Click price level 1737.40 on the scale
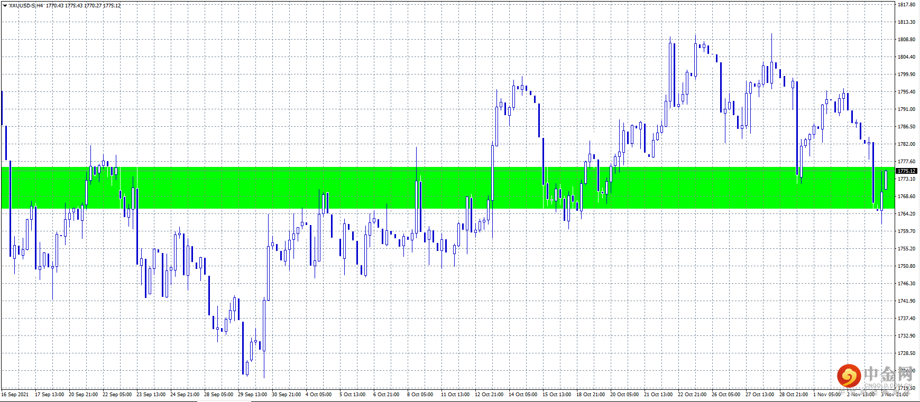The image size is (920, 402). click(906, 319)
